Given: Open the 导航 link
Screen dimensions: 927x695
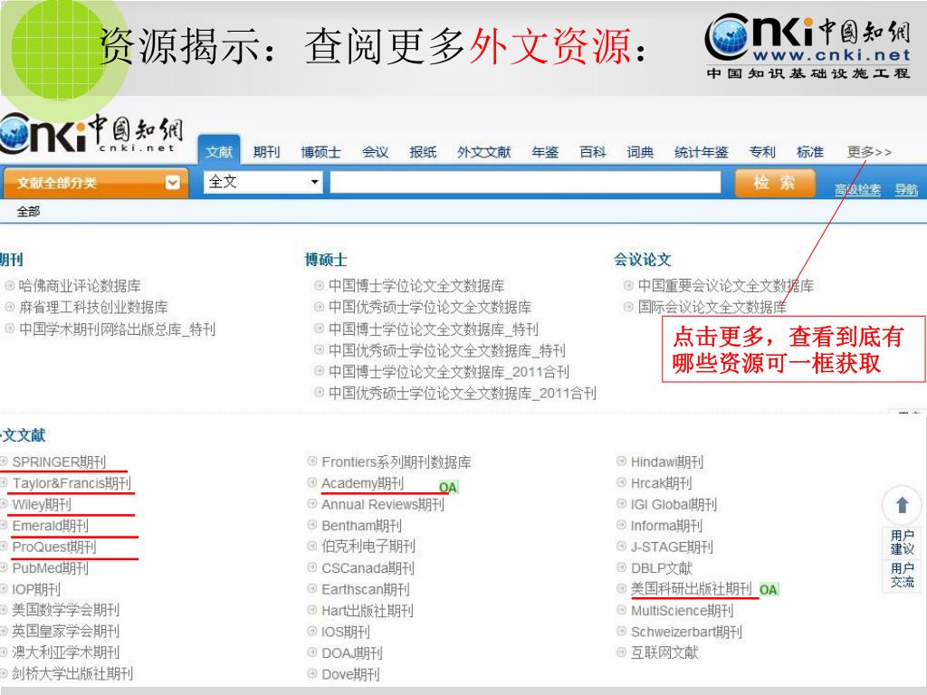Looking at the screenshot, I should point(906,190).
